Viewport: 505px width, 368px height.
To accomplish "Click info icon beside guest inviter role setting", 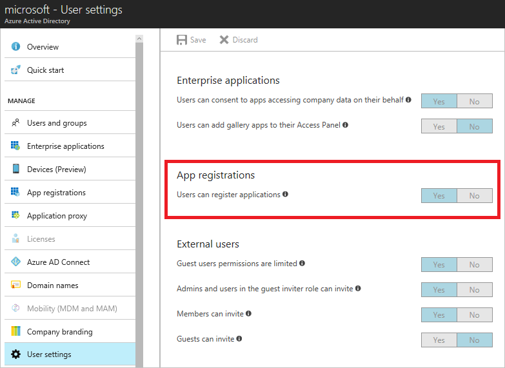I will (x=358, y=288).
